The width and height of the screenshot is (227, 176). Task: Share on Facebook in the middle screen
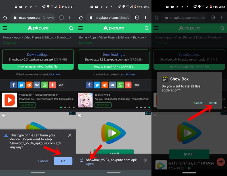[x=89, y=85]
